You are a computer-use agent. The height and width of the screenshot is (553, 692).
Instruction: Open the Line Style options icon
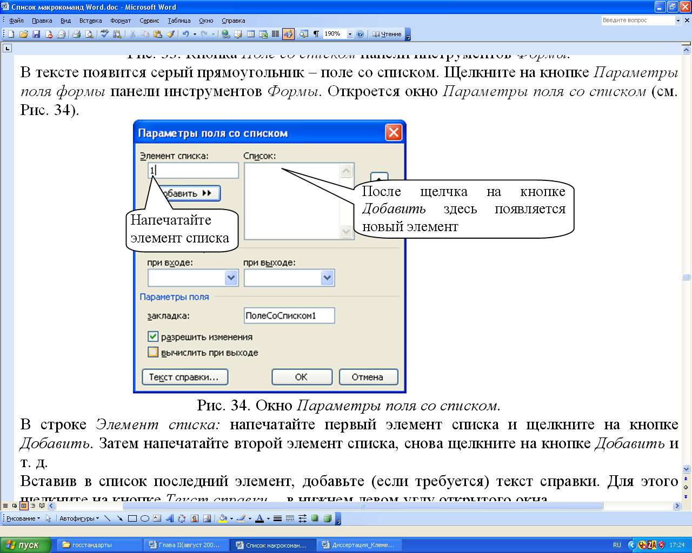point(277,518)
